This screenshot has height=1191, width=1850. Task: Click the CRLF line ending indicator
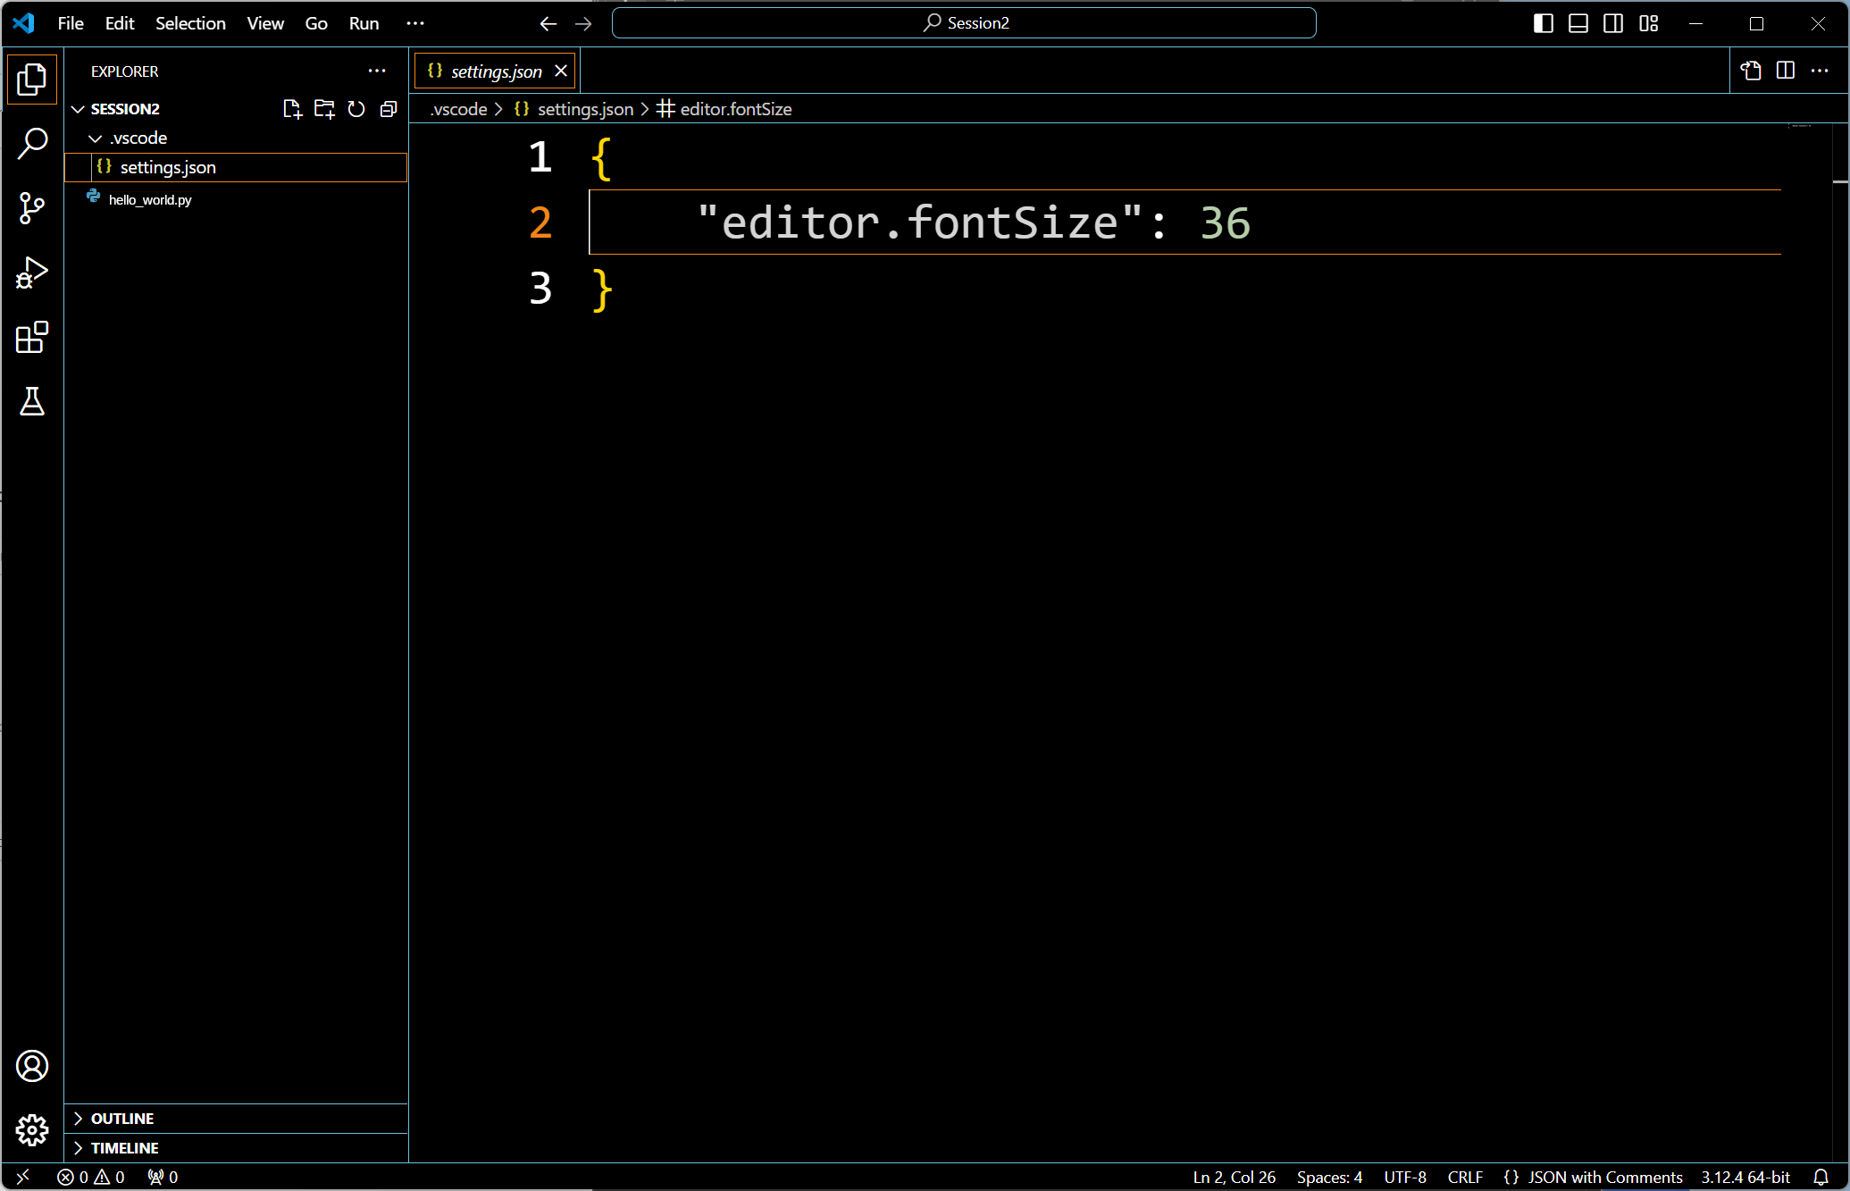[x=1465, y=1177]
